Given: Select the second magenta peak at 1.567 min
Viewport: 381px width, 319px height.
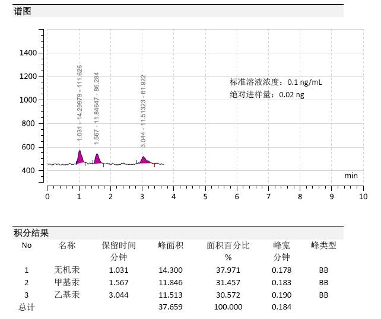Looking at the screenshot, I should pyautogui.click(x=97, y=159).
